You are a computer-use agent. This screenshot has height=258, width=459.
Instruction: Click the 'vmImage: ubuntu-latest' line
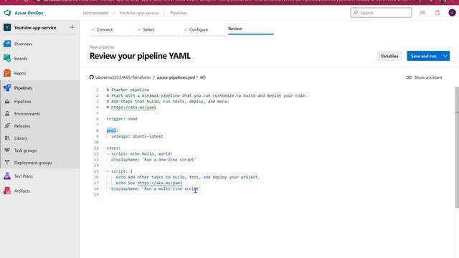[137, 136]
